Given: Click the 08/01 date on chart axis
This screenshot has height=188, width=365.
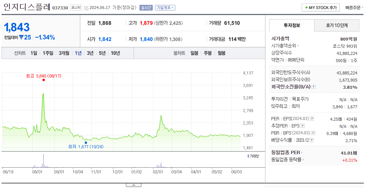Looking at the screenshot, I should [x=37, y=172].
